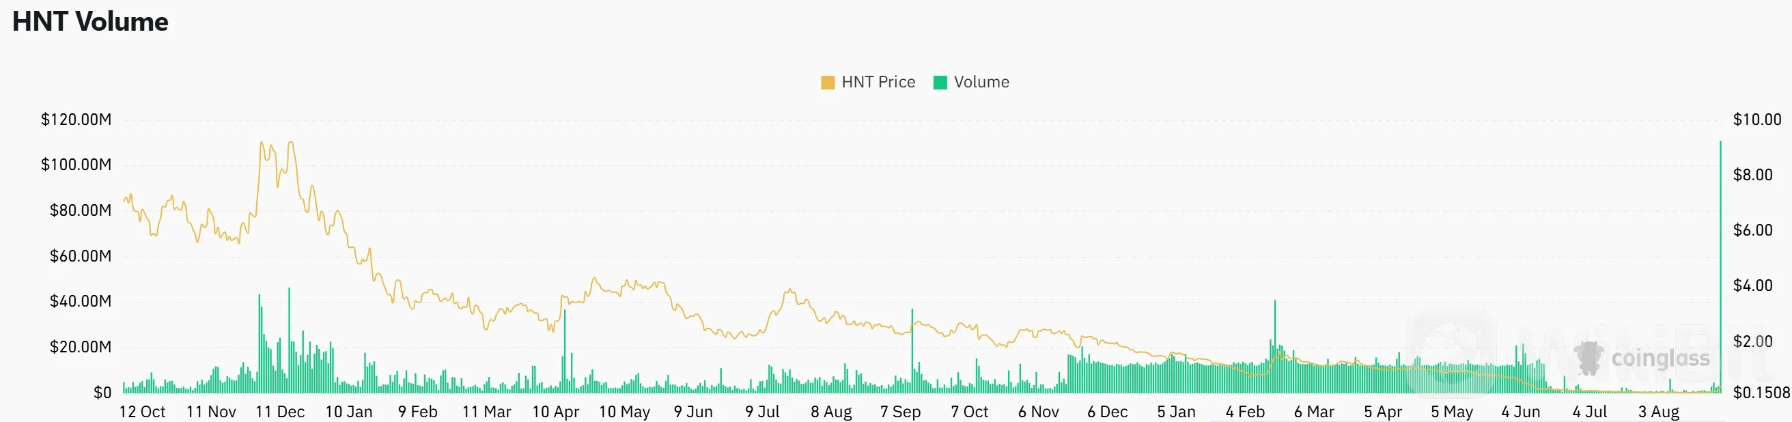The height and width of the screenshot is (422, 1792).
Task: Click the 10 Apr date label
Action: (556, 412)
